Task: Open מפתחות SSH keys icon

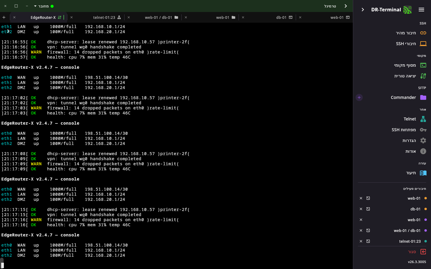Action: point(423,130)
